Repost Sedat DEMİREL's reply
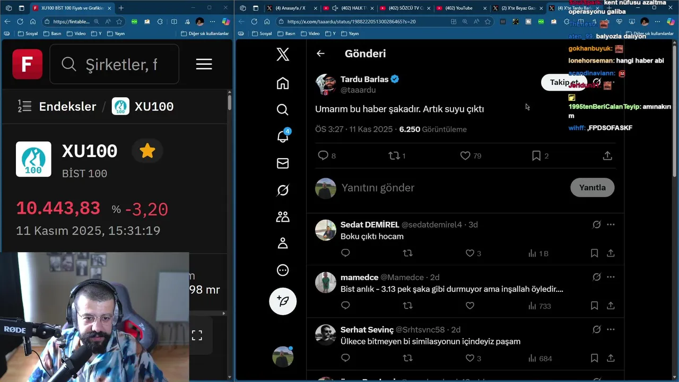679x382 pixels. tap(407, 254)
